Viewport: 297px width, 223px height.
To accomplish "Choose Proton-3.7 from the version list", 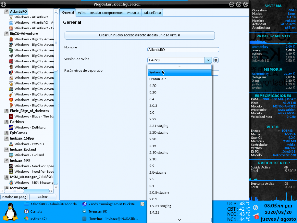I will [158, 79].
